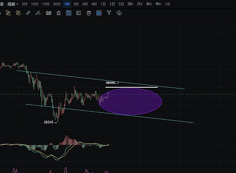Toggle the blue magnet snap icon
The image size is (236, 173).
pyautogui.click(x=99, y=13)
